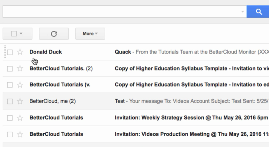
Task: Click BetterCloud Tutorials sender of Videos Production Meeting
Action: (x=56, y=134)
